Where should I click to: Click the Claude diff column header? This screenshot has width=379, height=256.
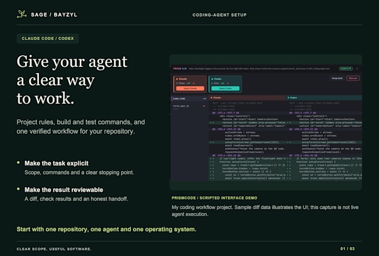(247, 98)
